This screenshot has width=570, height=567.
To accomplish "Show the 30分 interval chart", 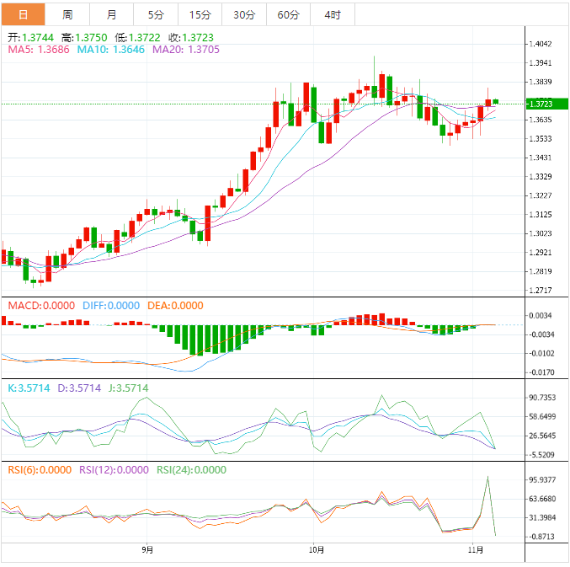I will (244, 14).
